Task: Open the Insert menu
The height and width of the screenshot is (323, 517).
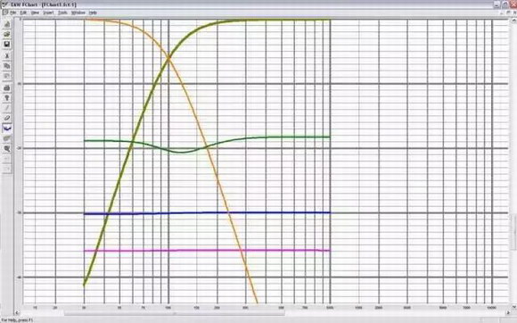Action: (48, 12)
